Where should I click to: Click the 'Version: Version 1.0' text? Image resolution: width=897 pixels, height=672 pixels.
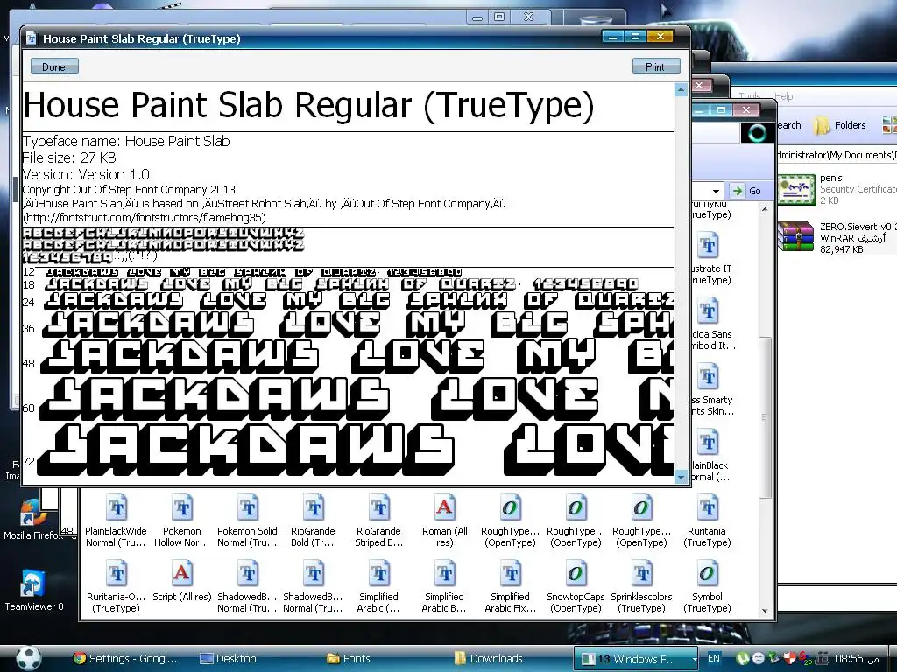[x=86, y=174]
